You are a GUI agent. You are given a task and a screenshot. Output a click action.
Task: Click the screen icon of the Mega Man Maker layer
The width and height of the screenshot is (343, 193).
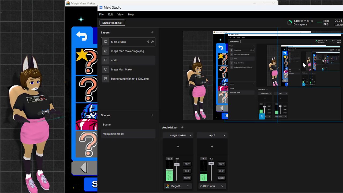click(106, 69)
